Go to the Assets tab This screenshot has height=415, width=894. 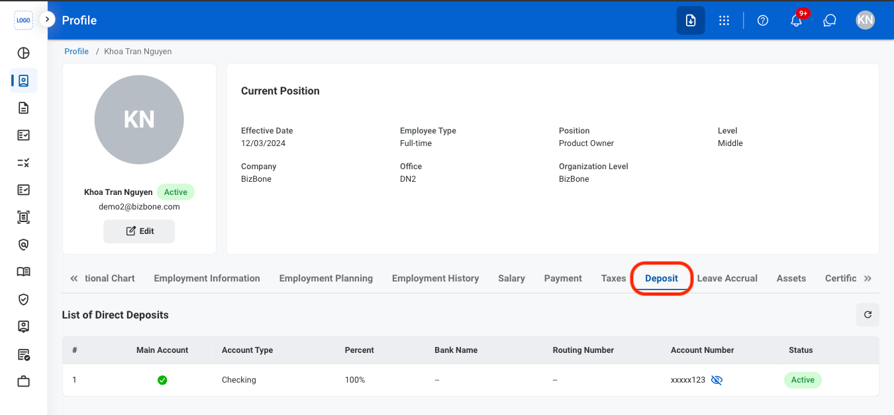click(x=791, y=278)
